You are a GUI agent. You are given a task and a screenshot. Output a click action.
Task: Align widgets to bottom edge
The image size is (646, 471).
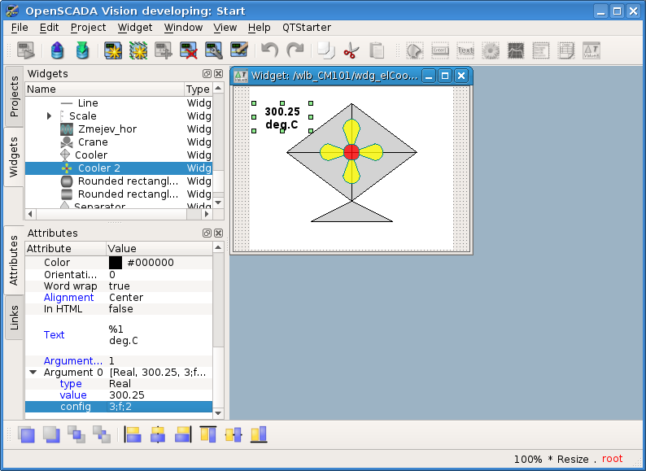[259, 434]
